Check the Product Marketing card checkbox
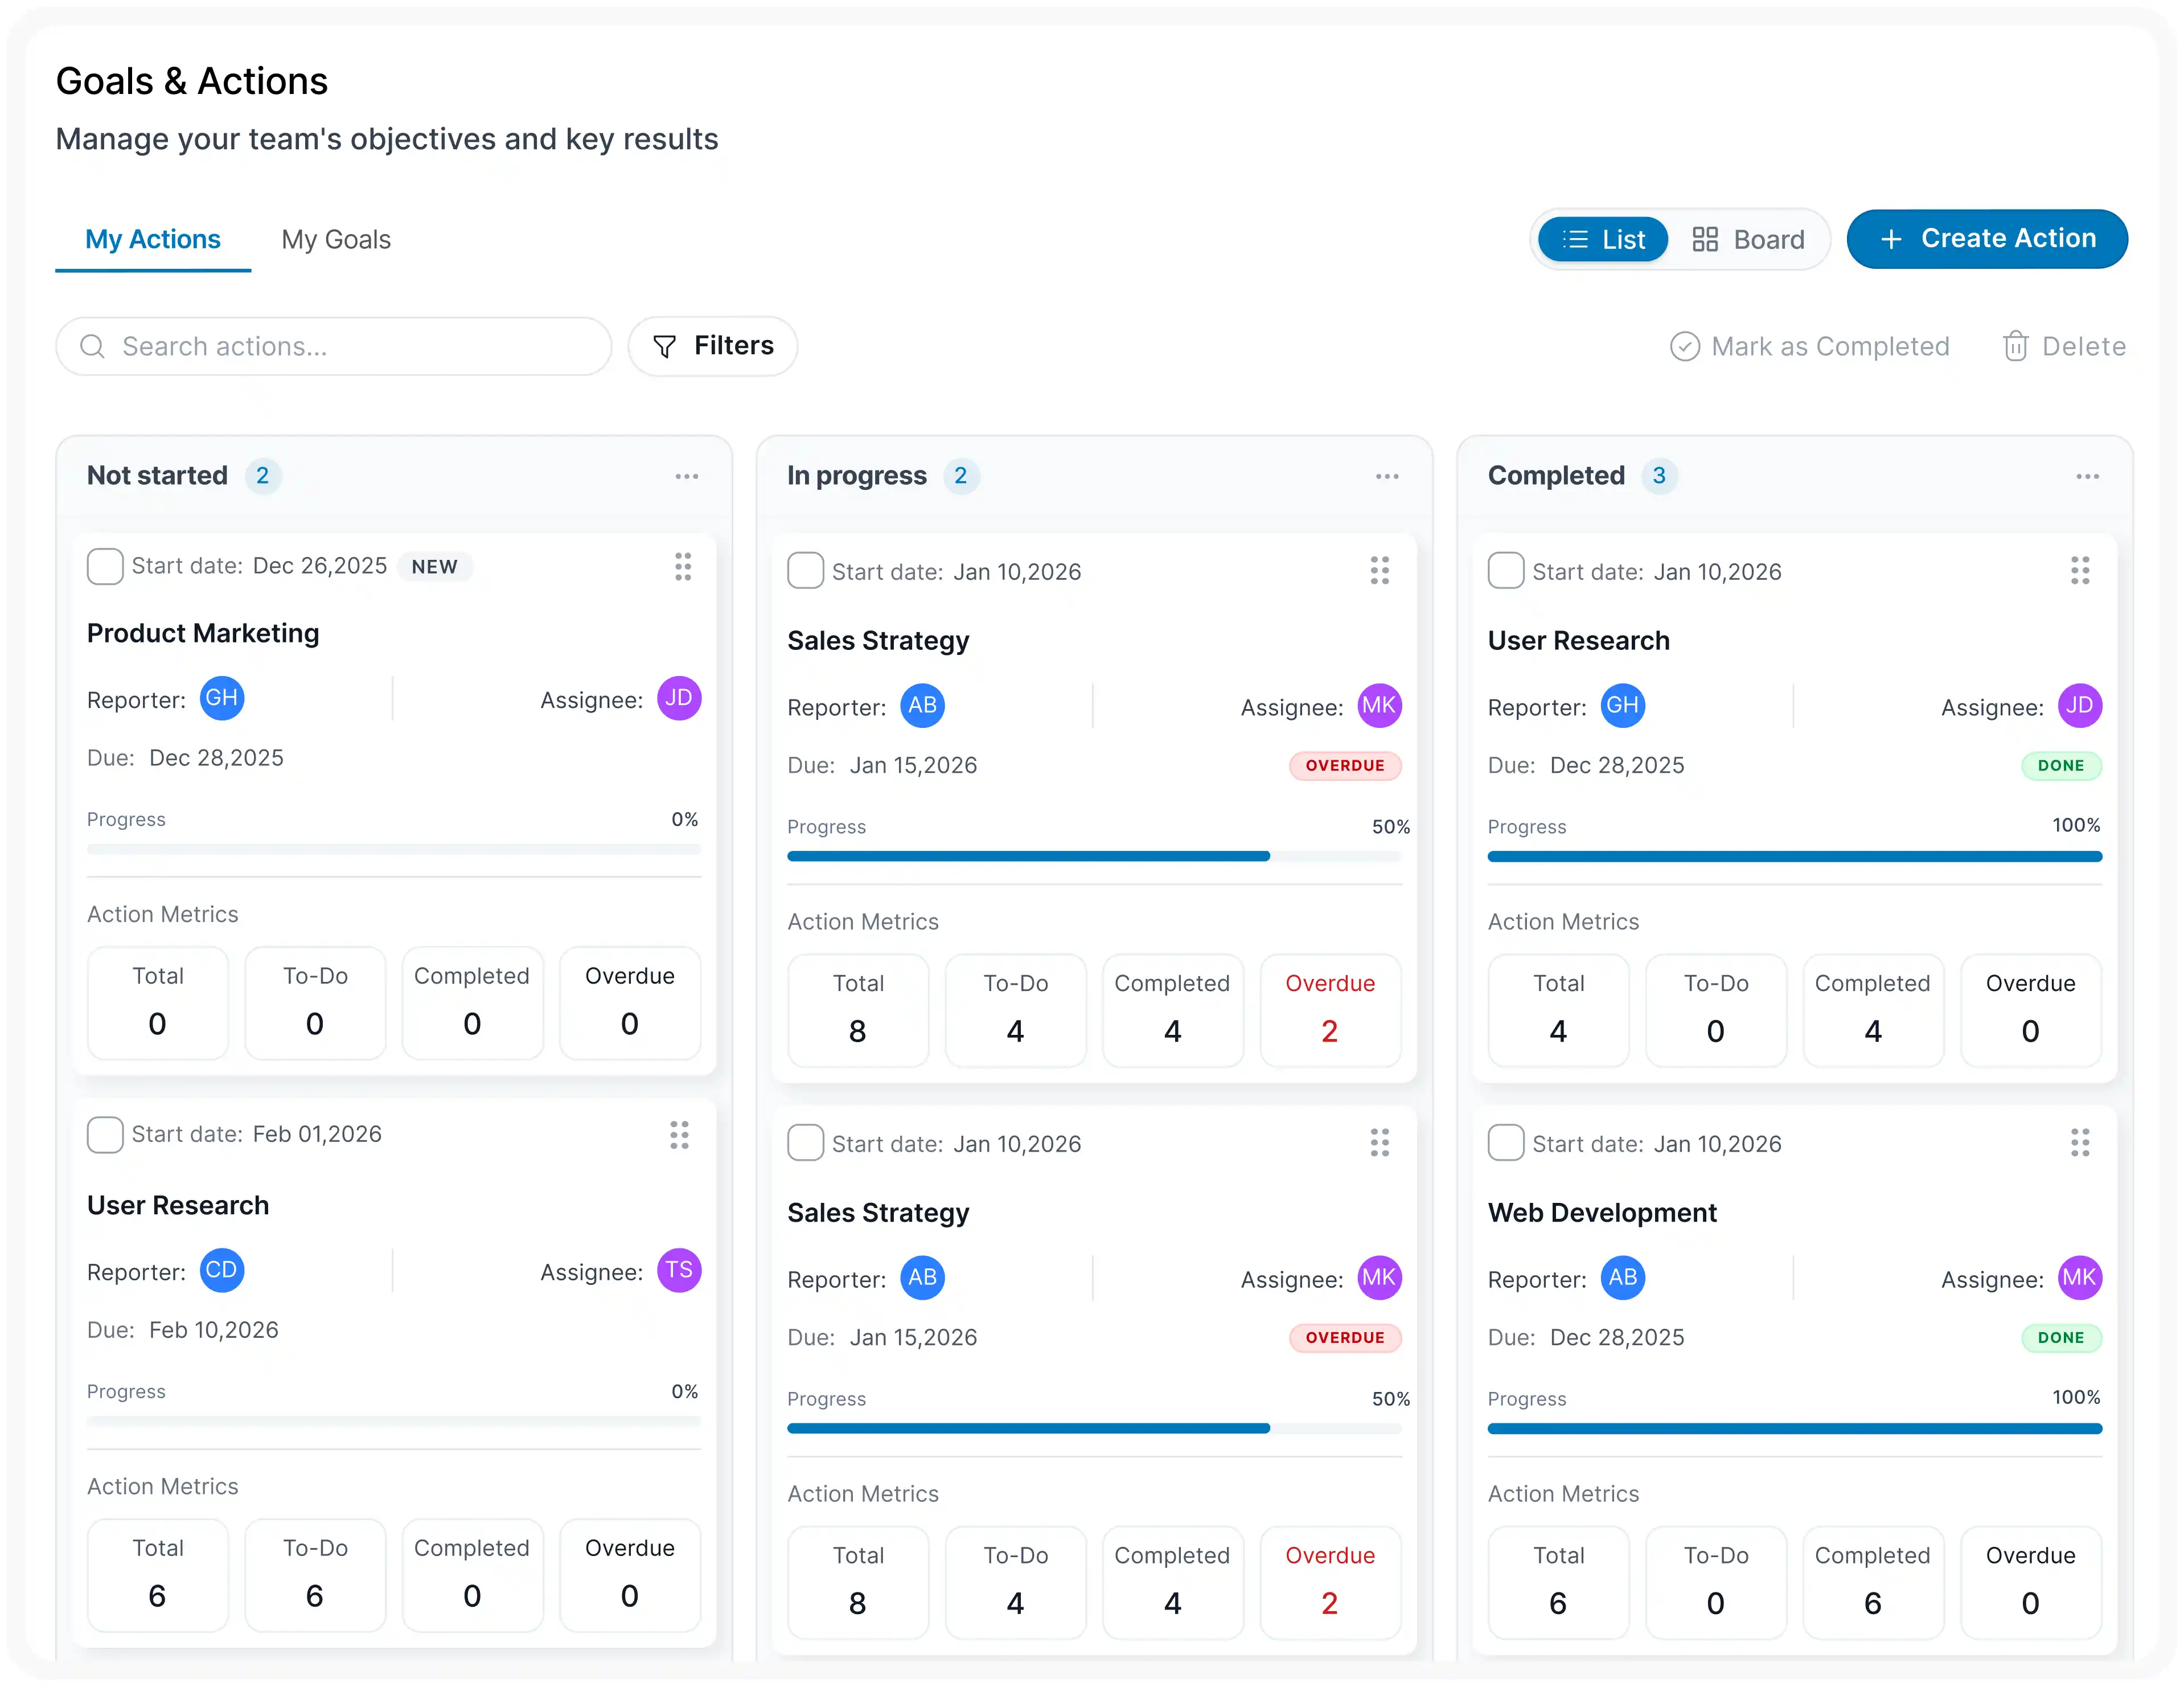Screen dimensions: 2184x1687 pyautogui.click(x=105, y=566)
